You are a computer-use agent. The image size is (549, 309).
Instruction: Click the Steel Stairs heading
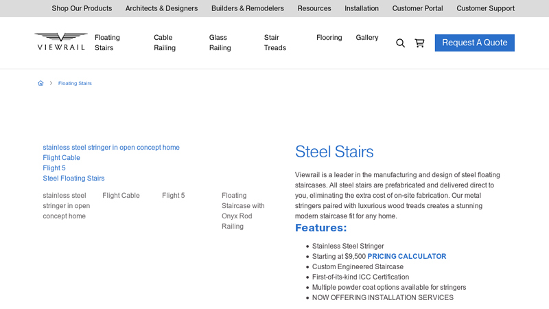[x=334, y=152]
